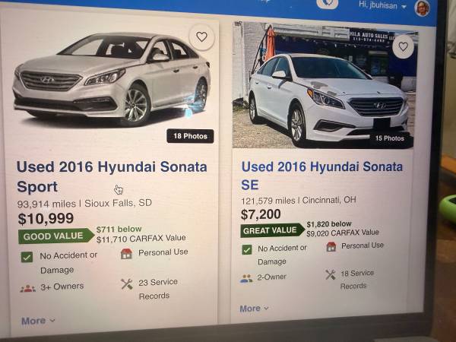
Task: Open the Hi, jbuhisan account dropdown
Action: (x=382, y=5)
